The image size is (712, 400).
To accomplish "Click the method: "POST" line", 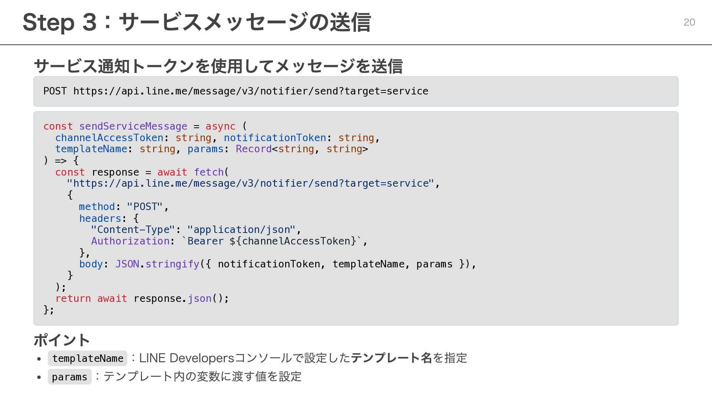I will [x=123, y=207].
